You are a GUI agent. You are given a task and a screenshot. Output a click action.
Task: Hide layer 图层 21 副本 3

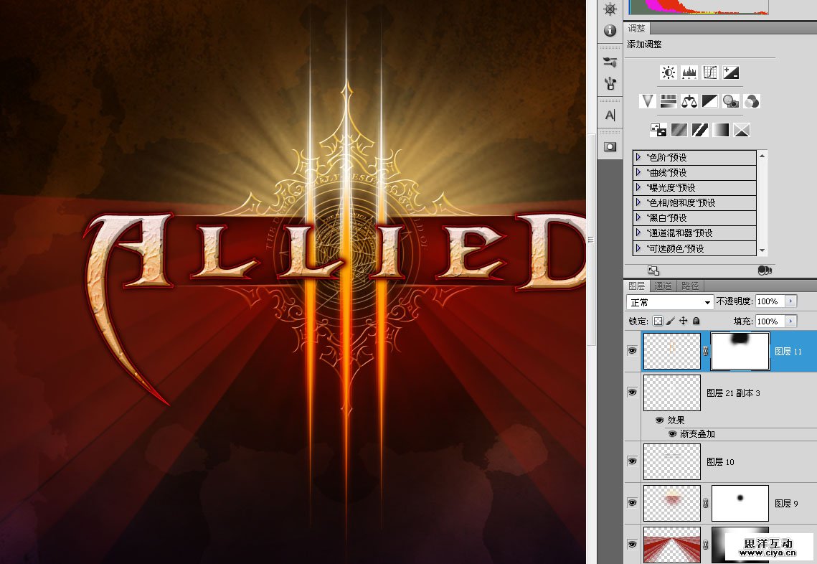click(632, 392)
